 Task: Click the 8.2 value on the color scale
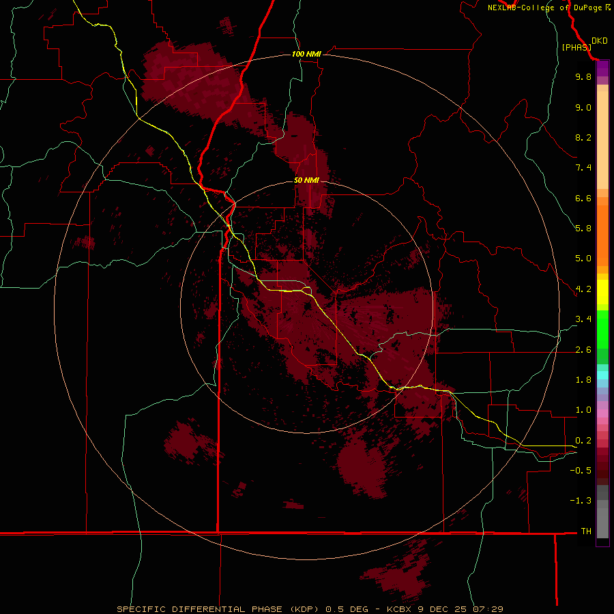pyautogui.click(x=583, y=137)
